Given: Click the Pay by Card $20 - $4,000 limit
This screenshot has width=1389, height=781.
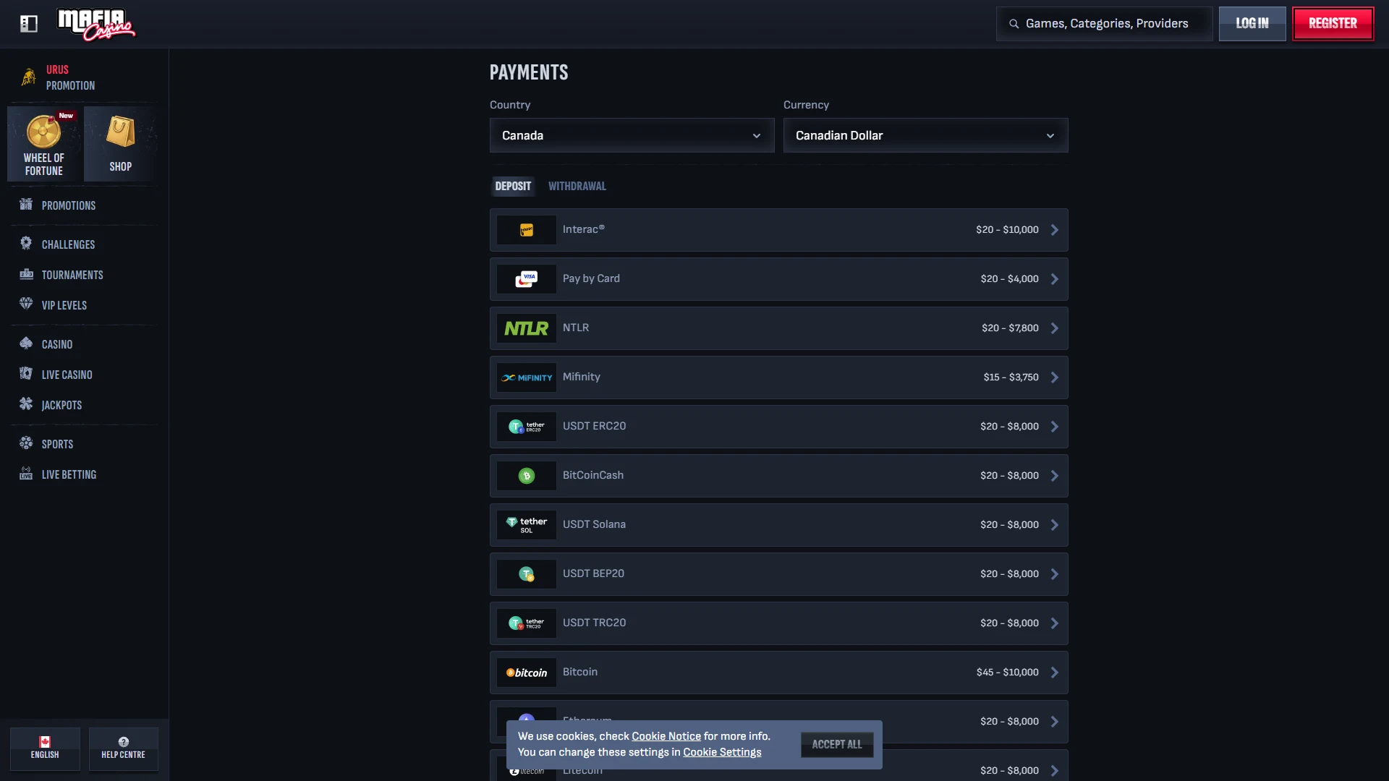Looking at the screenshot, I should pos(1009,279).
